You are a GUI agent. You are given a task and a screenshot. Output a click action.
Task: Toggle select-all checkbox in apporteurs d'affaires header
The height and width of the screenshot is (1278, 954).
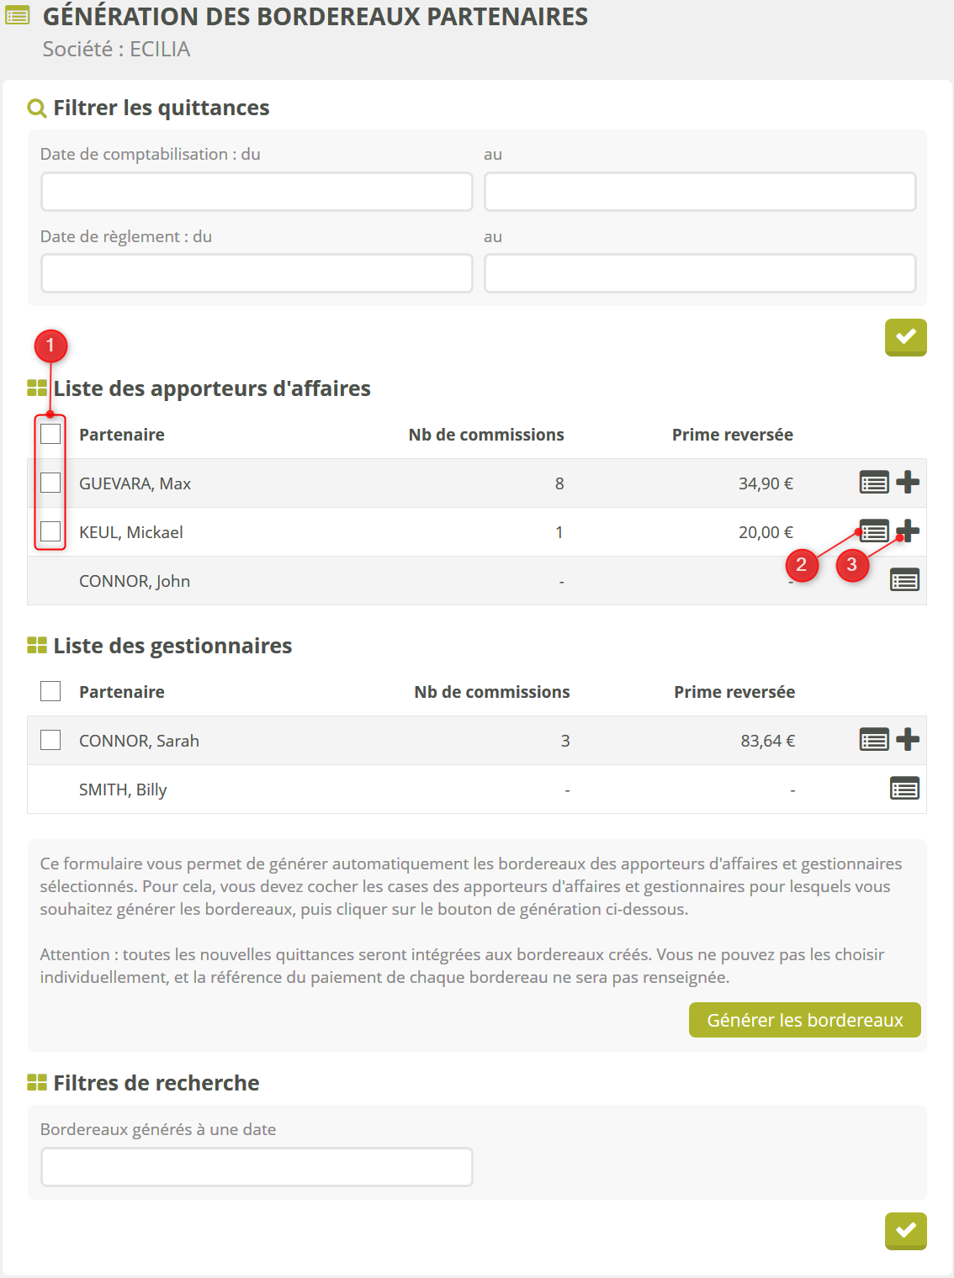50,434
